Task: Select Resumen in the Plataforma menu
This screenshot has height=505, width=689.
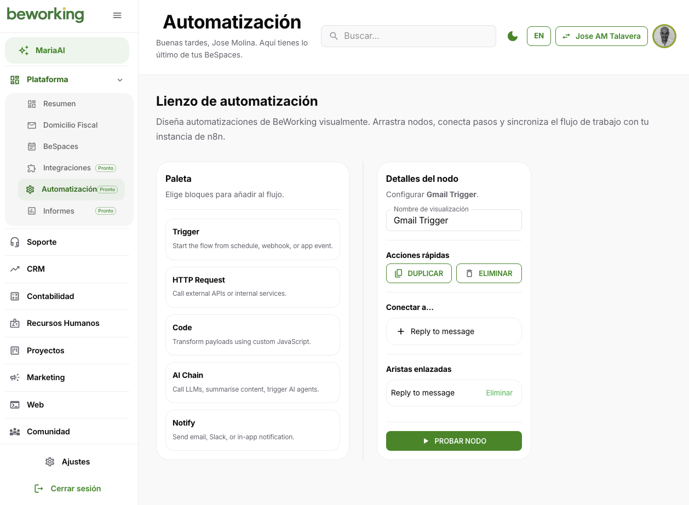Action: 59,104
